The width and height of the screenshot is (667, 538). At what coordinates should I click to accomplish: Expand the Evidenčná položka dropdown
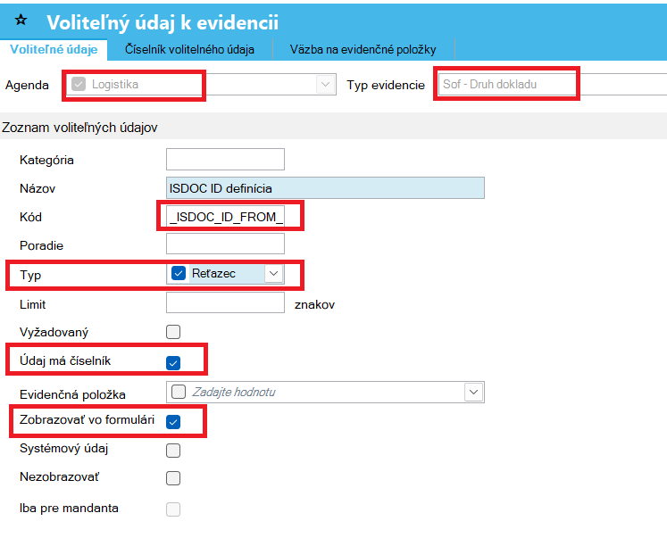[473, 392]
